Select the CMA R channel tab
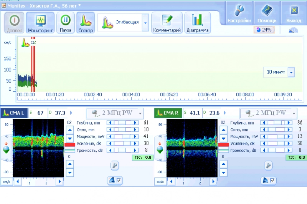Screen dimensions: 307x204 (x=168, y=113)
